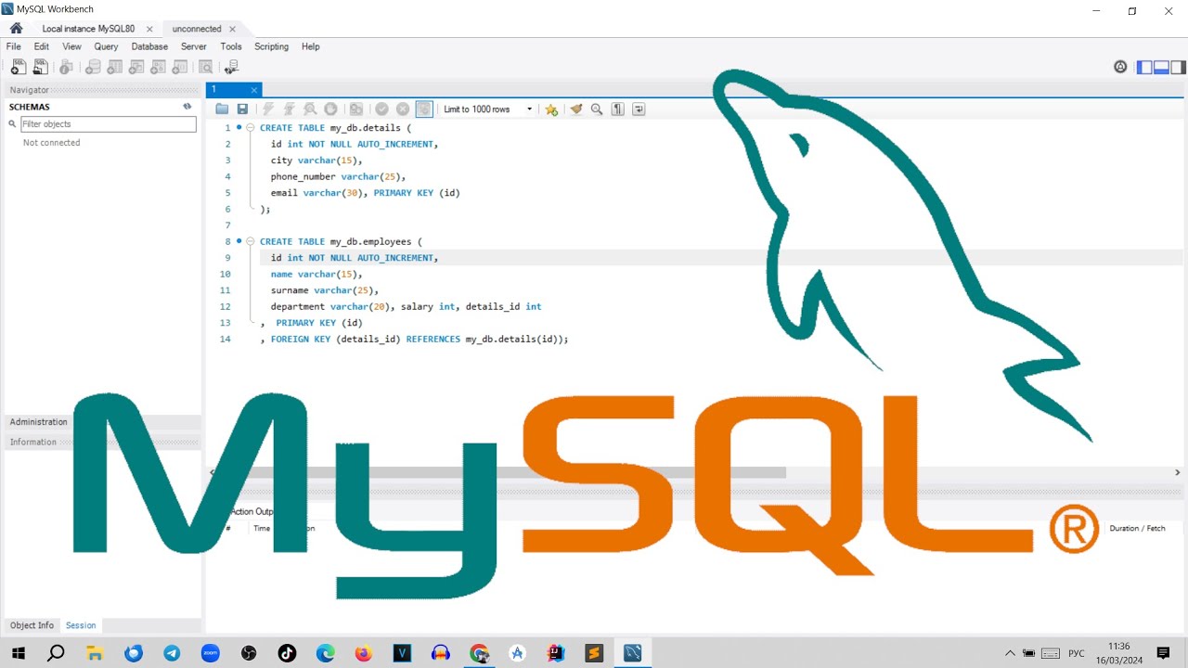Viewport: 1188px width, 668px height.
Task: Click the Filter objects search field
Action: (x=108, y=124)
